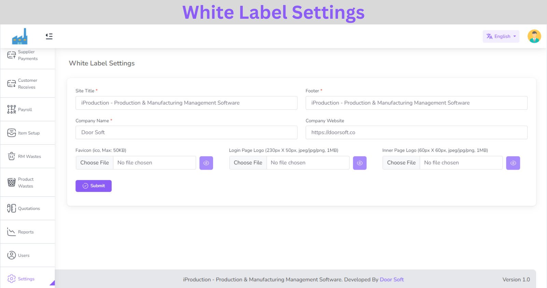Open Customer Receives menu item
The width and height of the screenshot is (547, 288).
[x=28, y=84]
